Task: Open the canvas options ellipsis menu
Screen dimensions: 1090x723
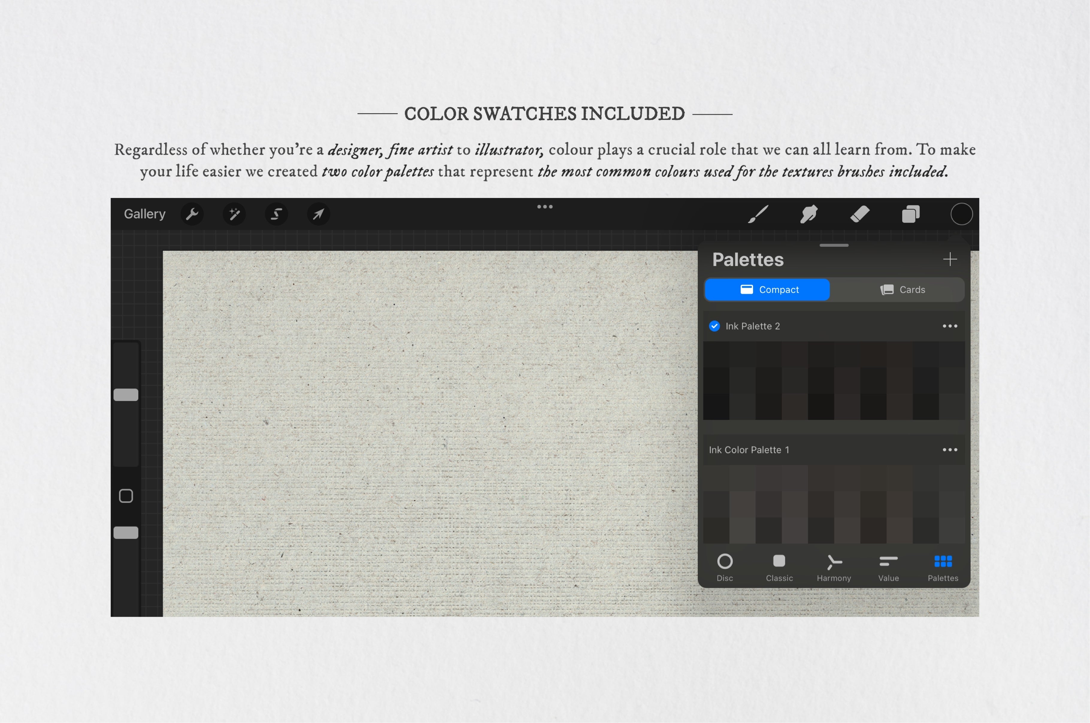Action: coord(545,207)
